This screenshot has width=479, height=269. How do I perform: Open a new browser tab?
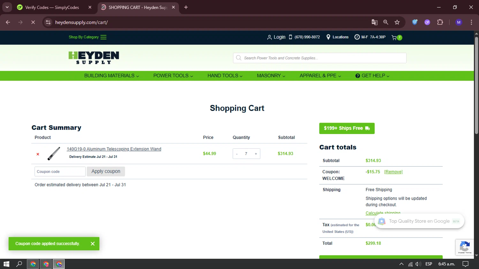tap(186, 7)
